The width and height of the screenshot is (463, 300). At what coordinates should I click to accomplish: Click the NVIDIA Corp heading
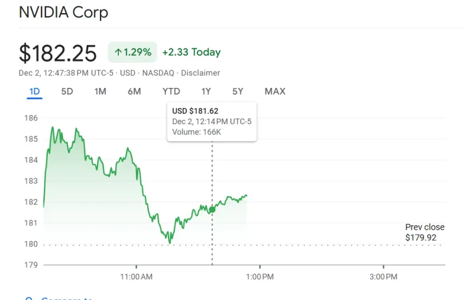[63, 12]
